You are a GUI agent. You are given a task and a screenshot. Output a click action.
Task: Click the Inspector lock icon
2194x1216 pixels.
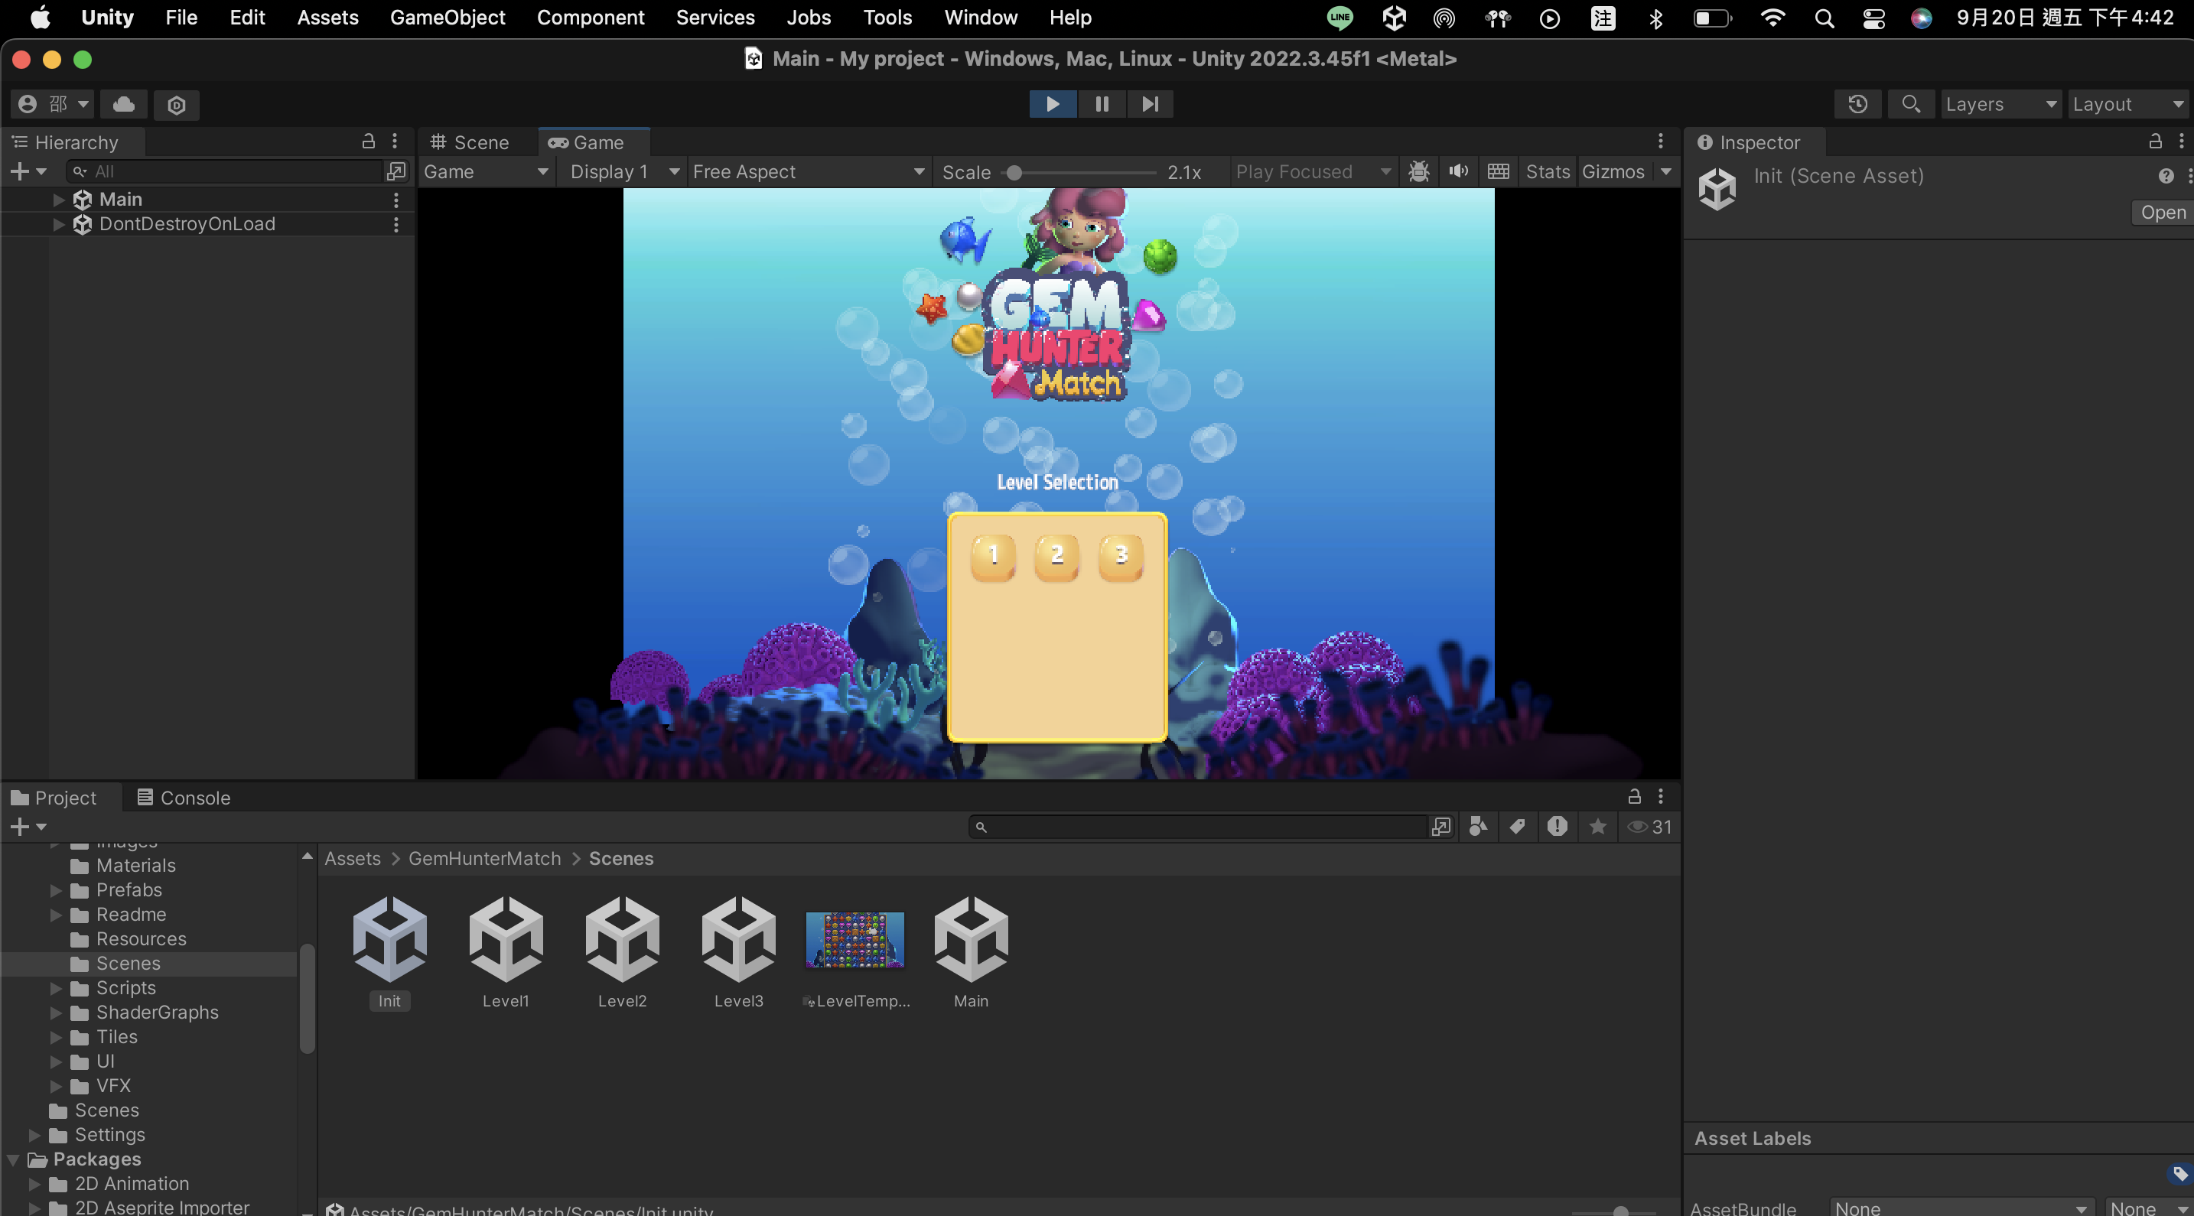(2155, 141)
